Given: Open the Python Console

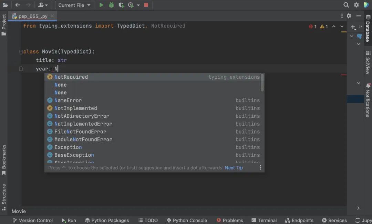Looking at the screenshot, I should 187,220.
